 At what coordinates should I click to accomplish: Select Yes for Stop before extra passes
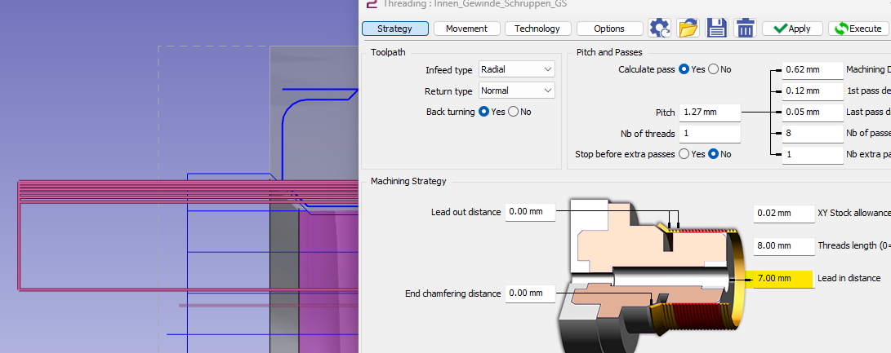pos(684,154)
